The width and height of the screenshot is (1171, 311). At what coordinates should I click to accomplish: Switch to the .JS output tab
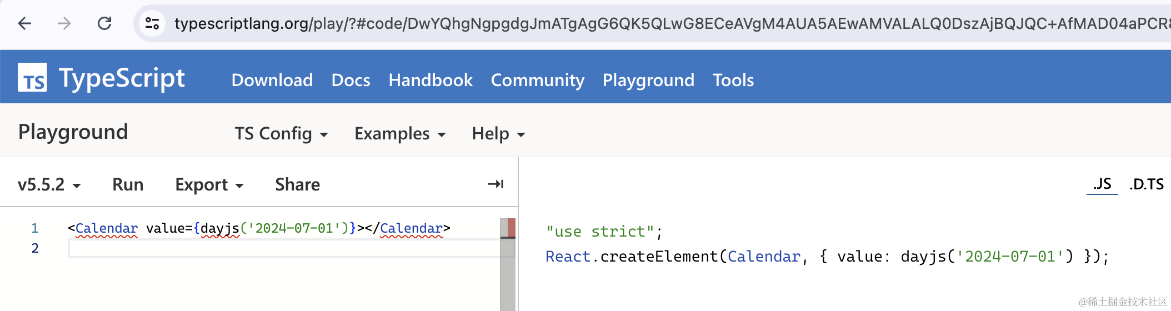[1102, 184]
